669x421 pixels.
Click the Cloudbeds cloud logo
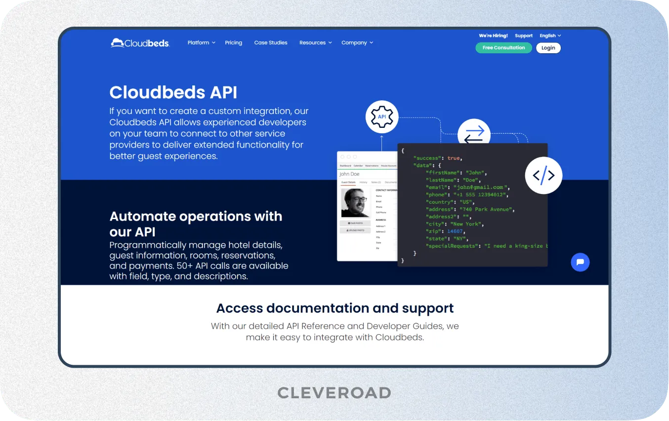click(x=117, y=42)
